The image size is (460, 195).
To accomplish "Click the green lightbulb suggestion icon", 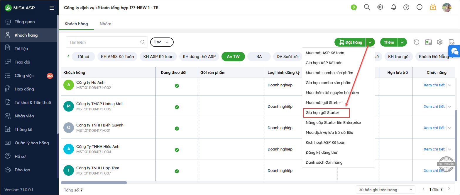I will click(354, 7).
